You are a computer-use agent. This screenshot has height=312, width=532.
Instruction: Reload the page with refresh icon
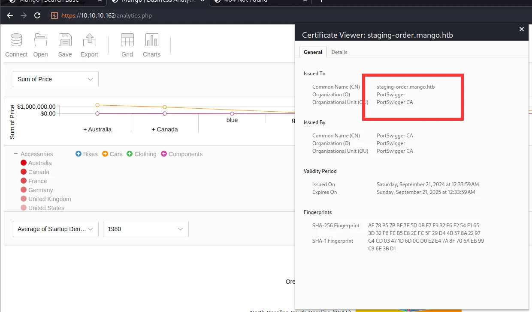pos(37,15)
